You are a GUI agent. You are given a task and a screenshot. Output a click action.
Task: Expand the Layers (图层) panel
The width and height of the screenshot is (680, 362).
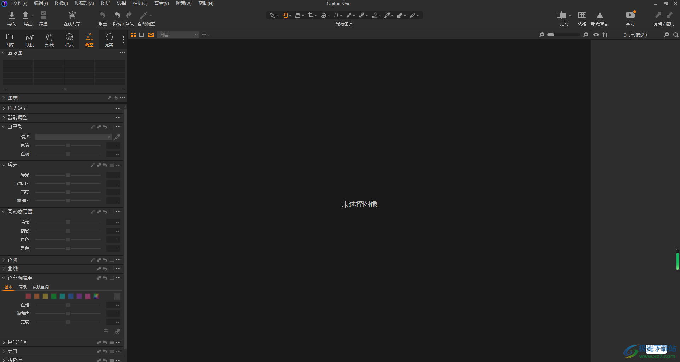click(4, 98)
